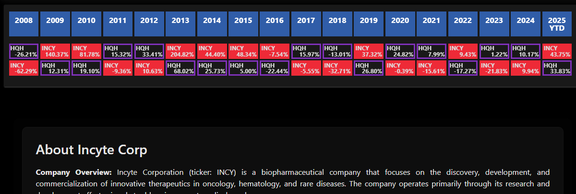Select HQH 26.80% cell under 2019
This screenshot has width=576, height=194.
coord(369,68)
